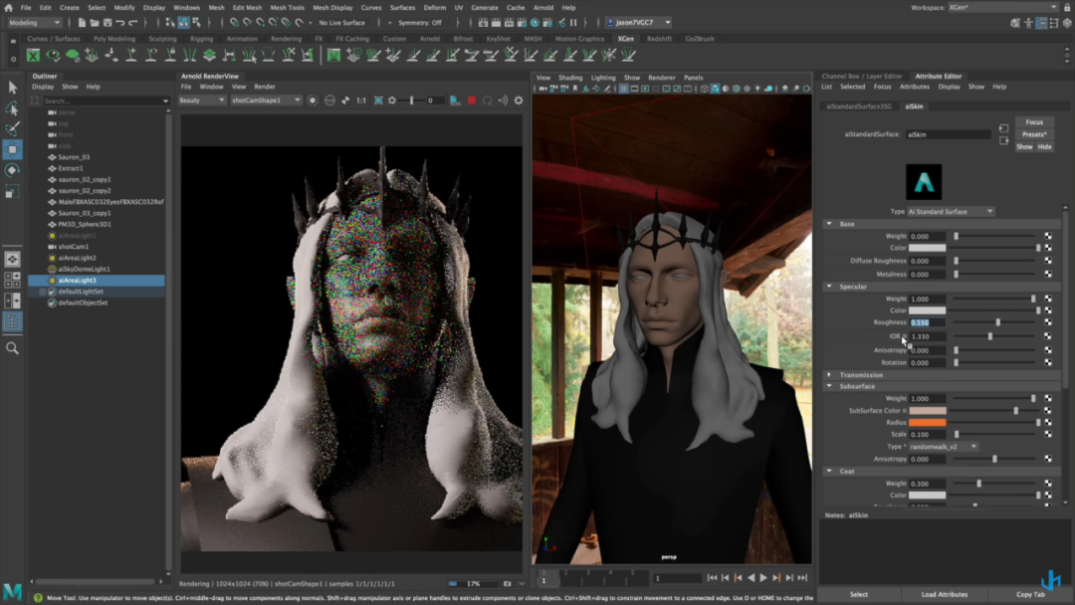Click the SubSurface Color swatch
The height and width of the screenshot is (605, 1075).
click(x=927, y=411)
